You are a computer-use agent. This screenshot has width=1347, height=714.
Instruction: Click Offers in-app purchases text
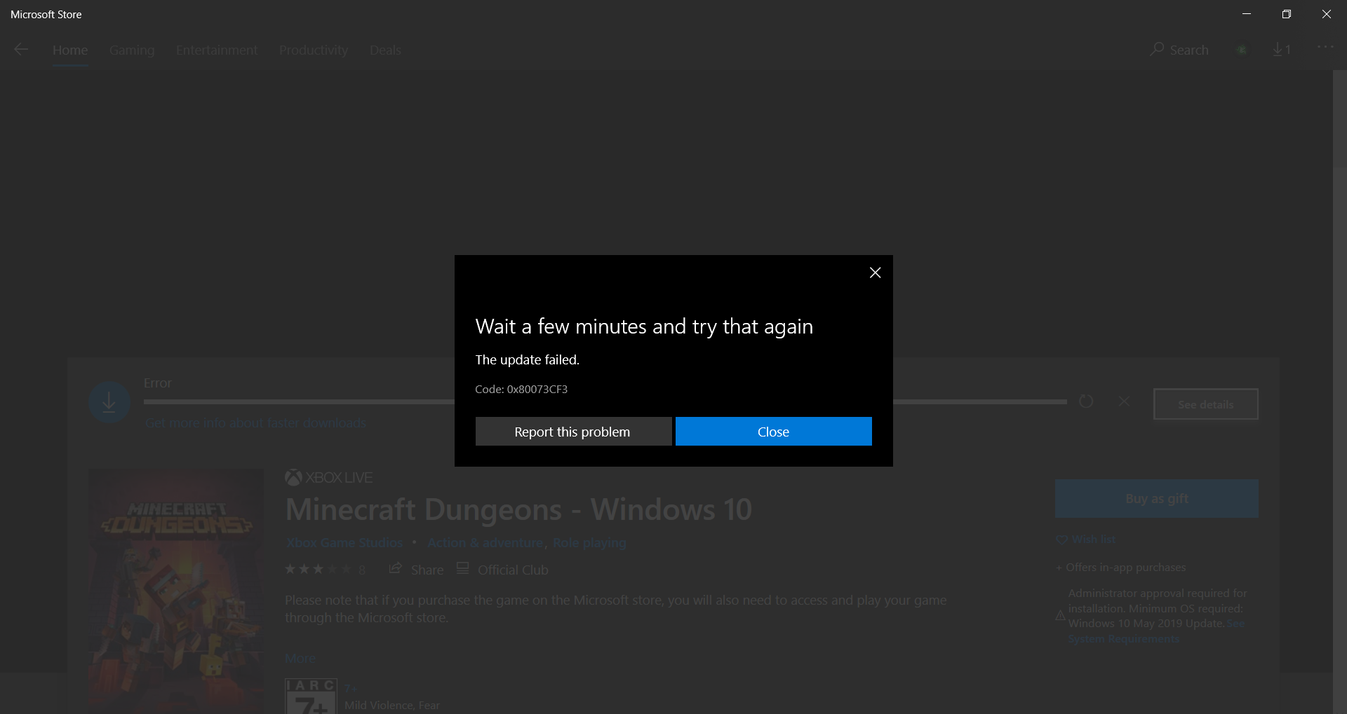pos(1126,568)
